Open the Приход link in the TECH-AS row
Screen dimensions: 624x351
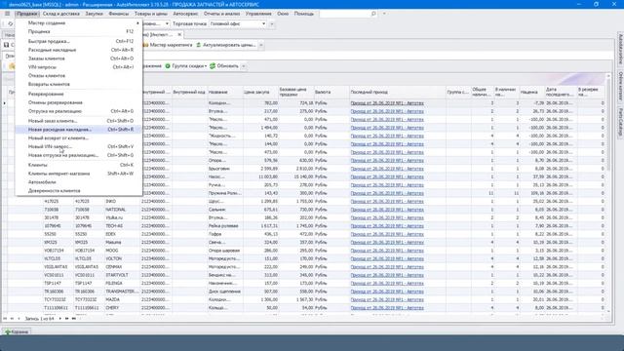[387, 226]
